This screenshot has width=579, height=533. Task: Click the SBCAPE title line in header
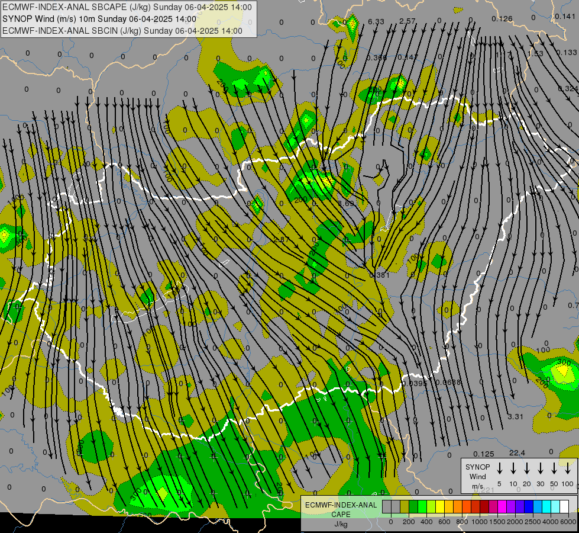click(x=127, y=7)
